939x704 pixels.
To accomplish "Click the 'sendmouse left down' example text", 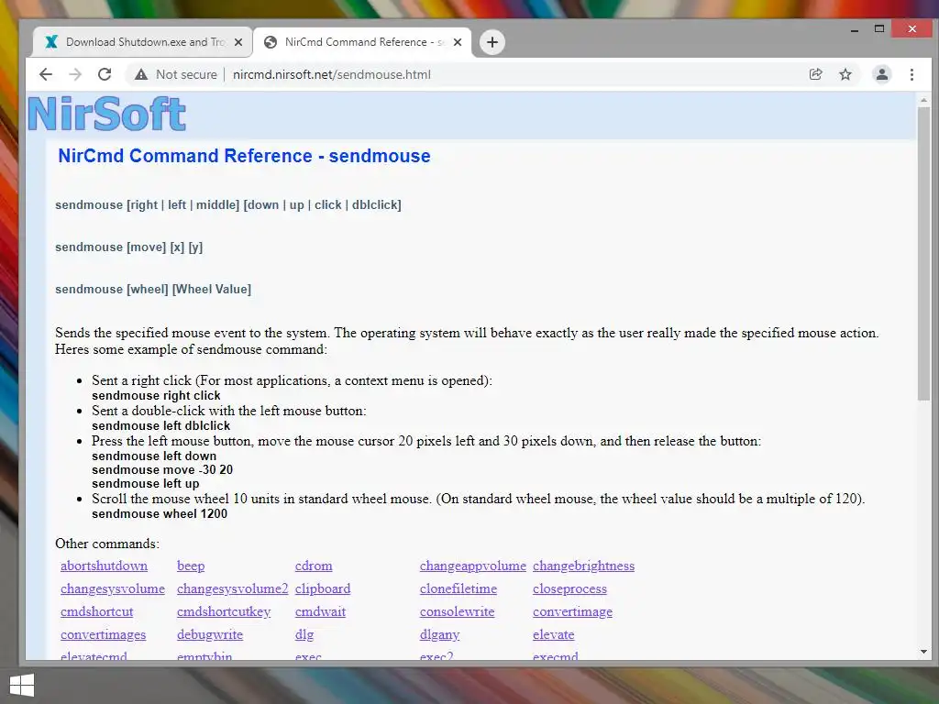I will [154, 456].
